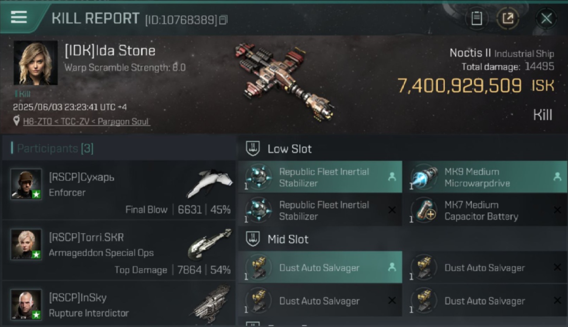Open the InSky Rupture Interdictor participant
The image size is (568, 327).
[118, 304]
